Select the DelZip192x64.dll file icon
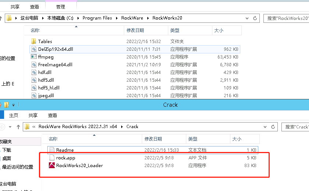The height and width of the screenshot is (191, 309). [34, 49]
